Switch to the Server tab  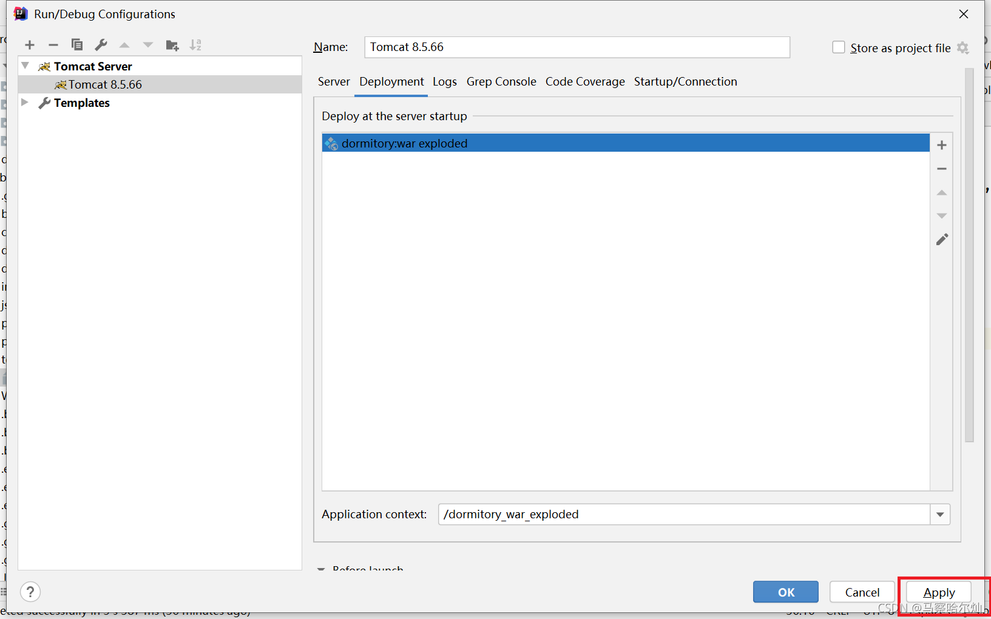[334, 82]
